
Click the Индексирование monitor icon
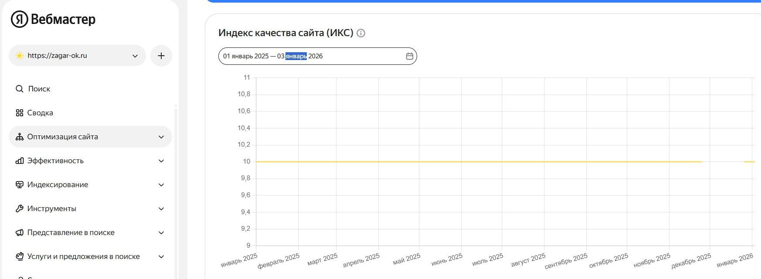tap(20, 185)
